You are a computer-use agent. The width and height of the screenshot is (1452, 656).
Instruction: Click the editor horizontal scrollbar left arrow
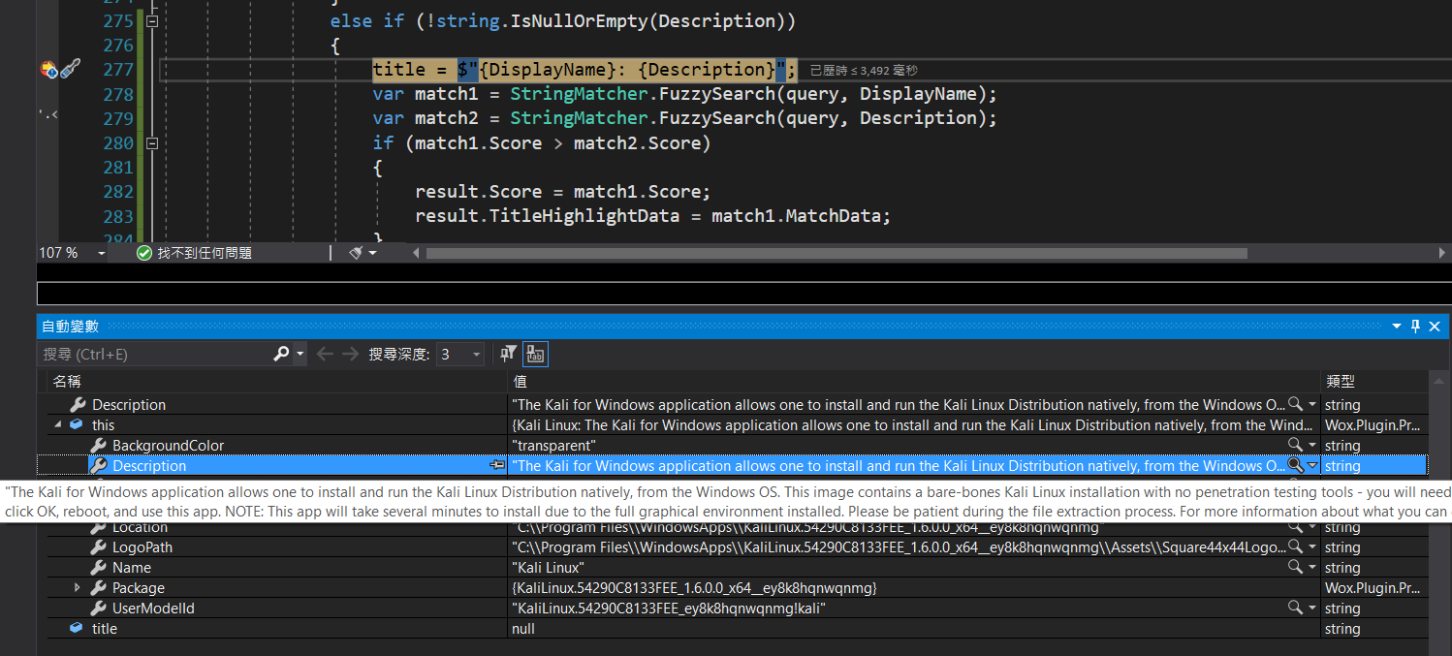pyautogui.click(x=417, y=253)
